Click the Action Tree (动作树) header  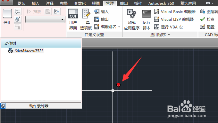[41, 43]
